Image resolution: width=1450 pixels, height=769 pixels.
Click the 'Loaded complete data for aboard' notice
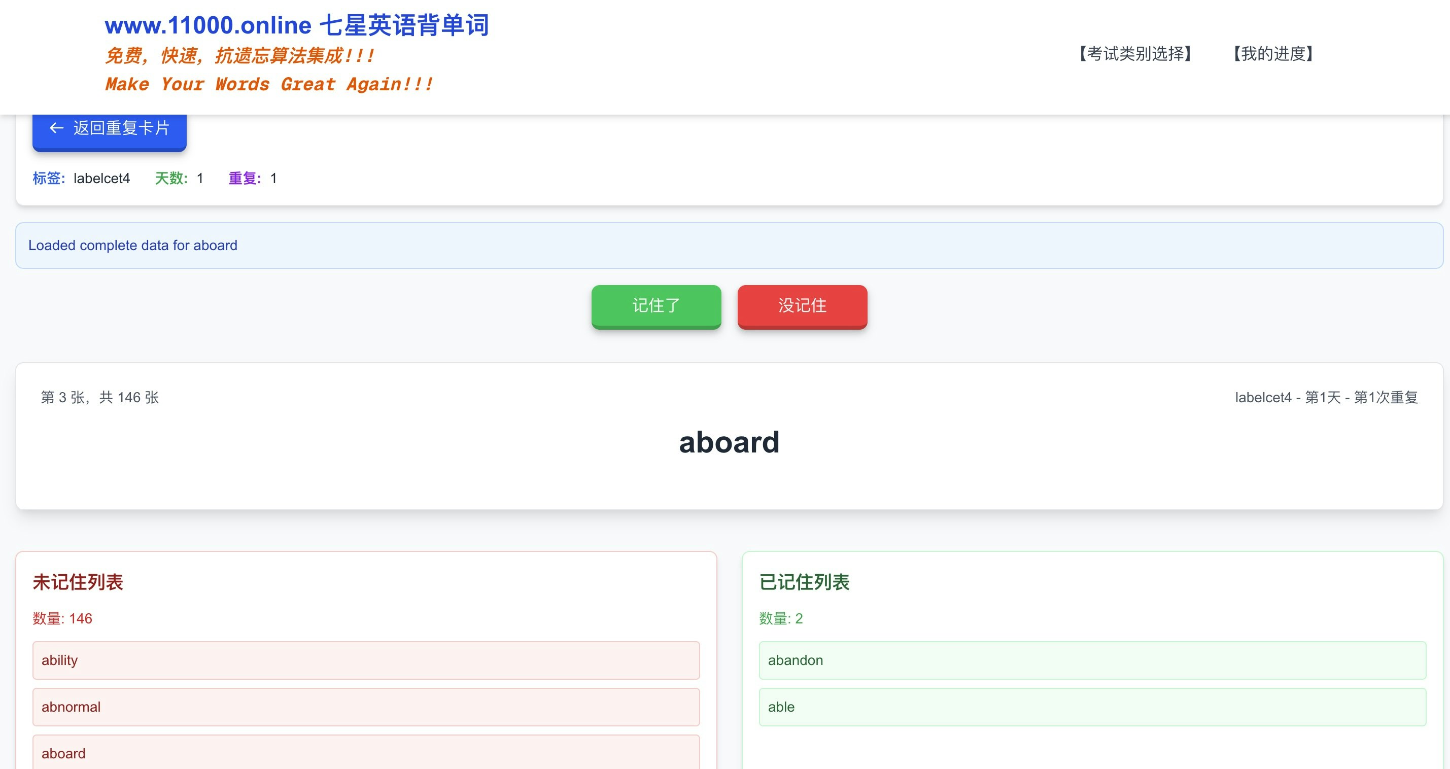coord(729,246)
